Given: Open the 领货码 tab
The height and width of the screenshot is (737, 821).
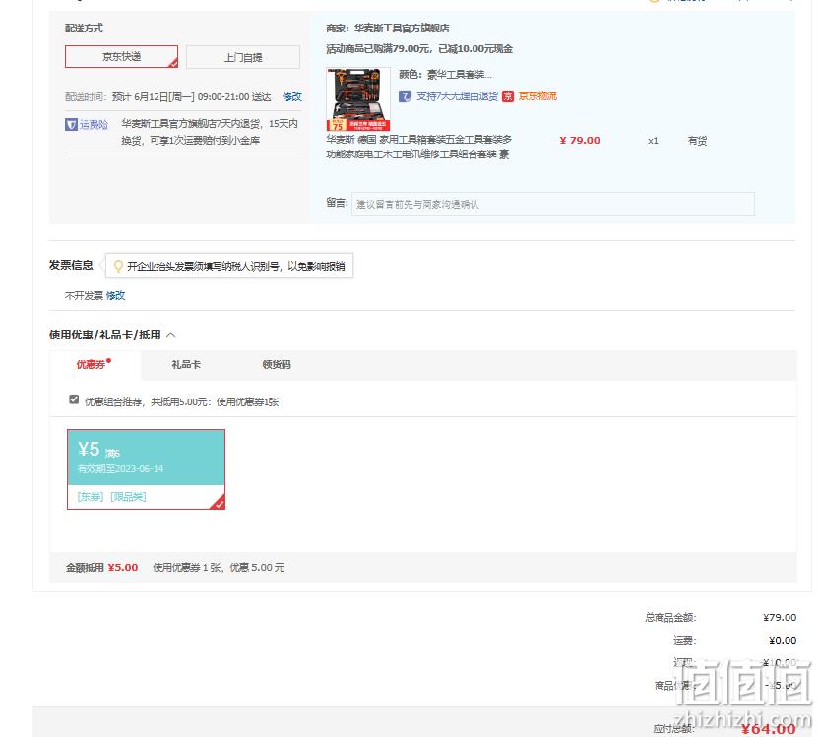Looking at the screenshot, I should tap(277, 364).
